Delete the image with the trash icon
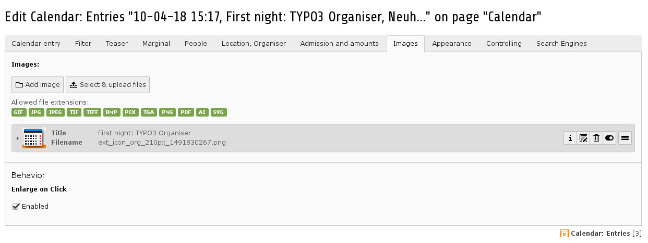Image resolution: width=648 pixels, height=243 pixels. (596, 138)
